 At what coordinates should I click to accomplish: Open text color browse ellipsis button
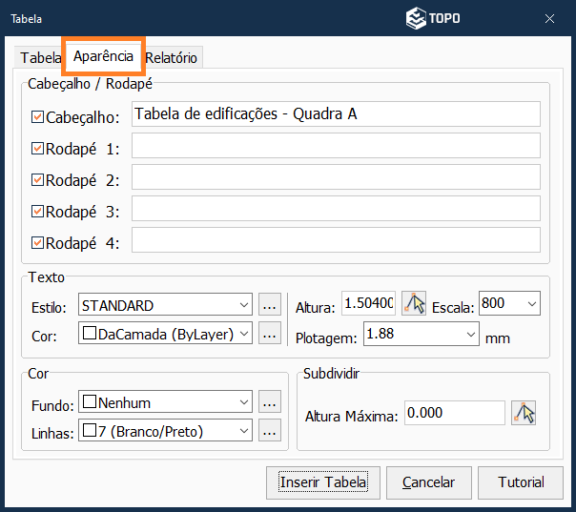point(270,333)
